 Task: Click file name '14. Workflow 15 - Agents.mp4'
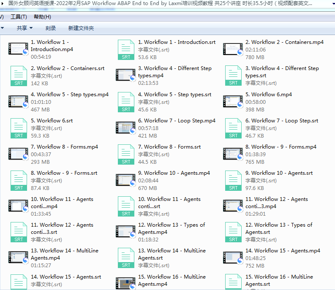283,251
